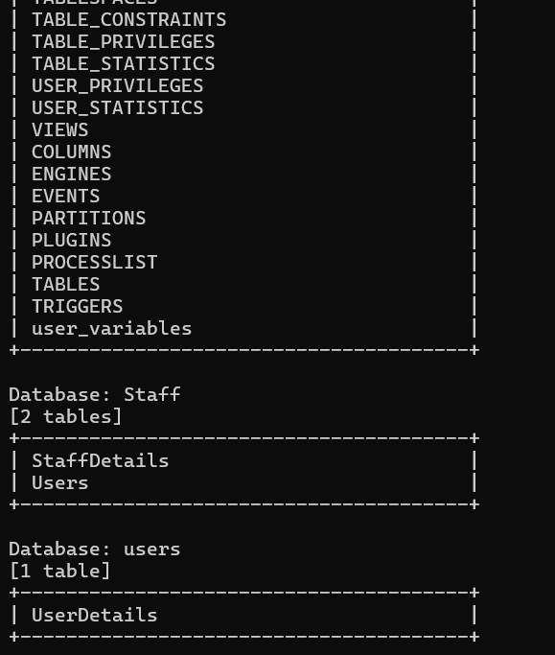Click the 'Database: Staff' heading
The image size is (555, 655).
pos(94,395)
